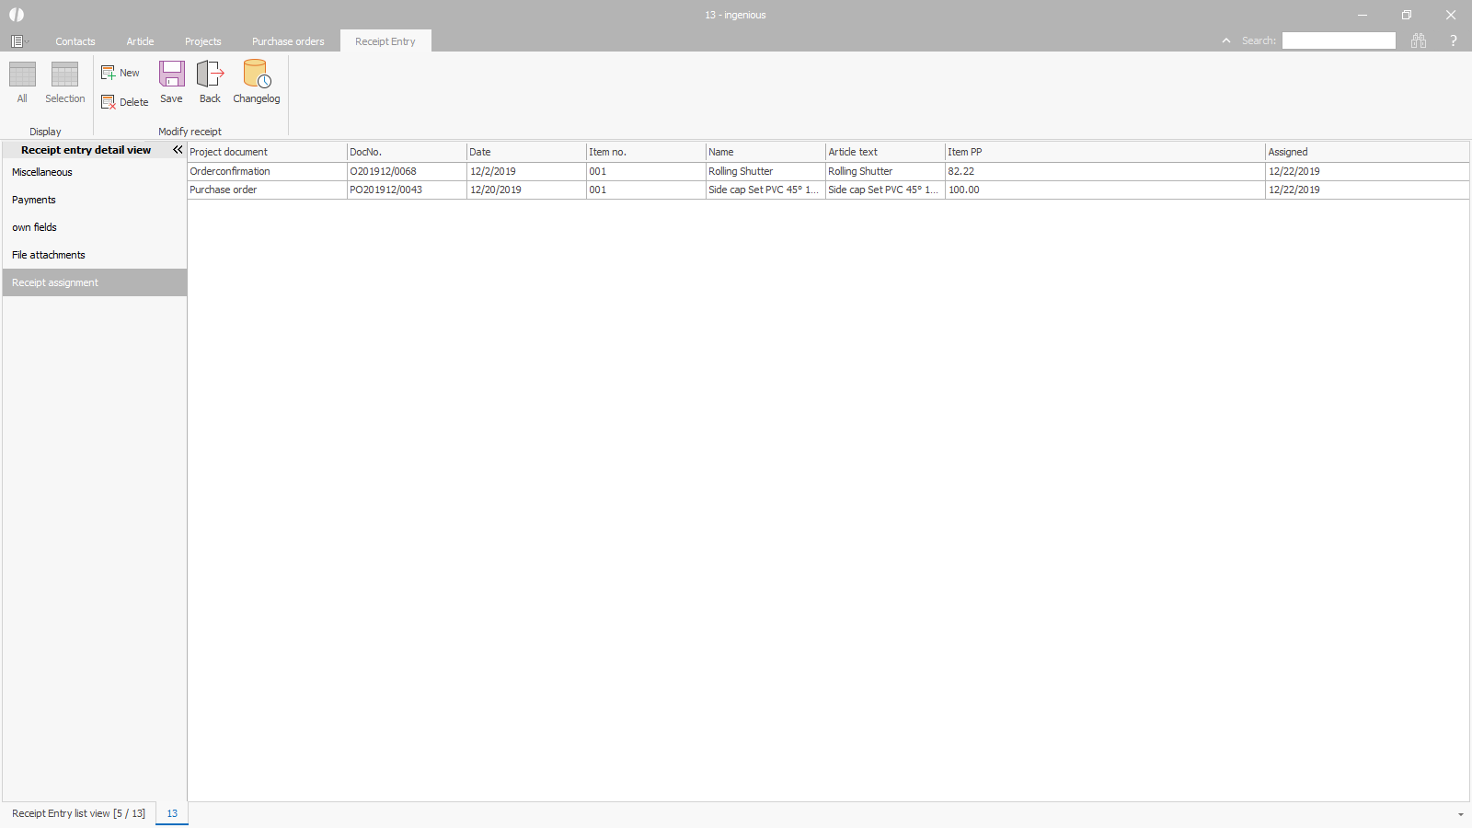The image size is (1472, 828).
Task: Delete the current receipt
Action: tap(124, 102)
